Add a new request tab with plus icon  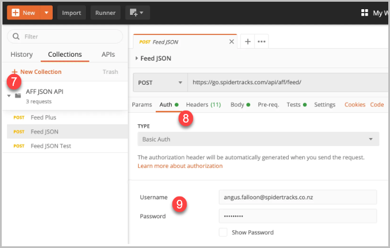point(248,42)
